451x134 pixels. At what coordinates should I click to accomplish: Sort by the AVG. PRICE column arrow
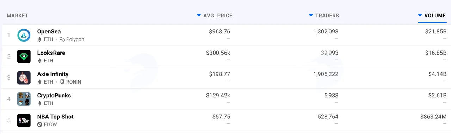tap(199, 16)
